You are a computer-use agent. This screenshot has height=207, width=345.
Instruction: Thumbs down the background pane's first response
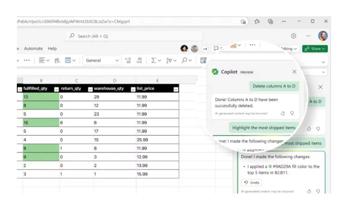click(x=318, y=129)
